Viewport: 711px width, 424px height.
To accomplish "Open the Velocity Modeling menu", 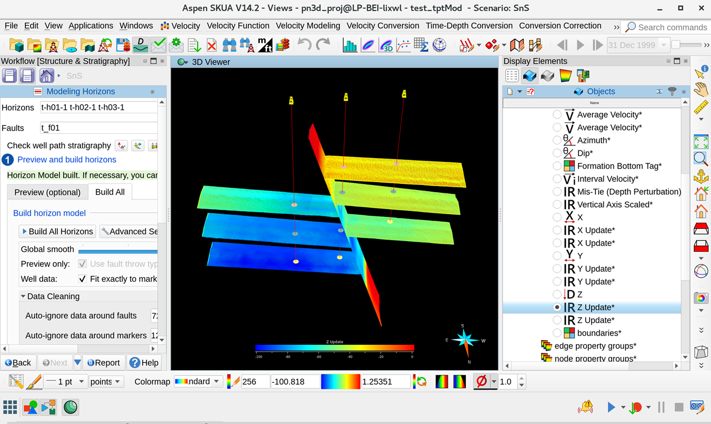I will (x=307, y=26).
